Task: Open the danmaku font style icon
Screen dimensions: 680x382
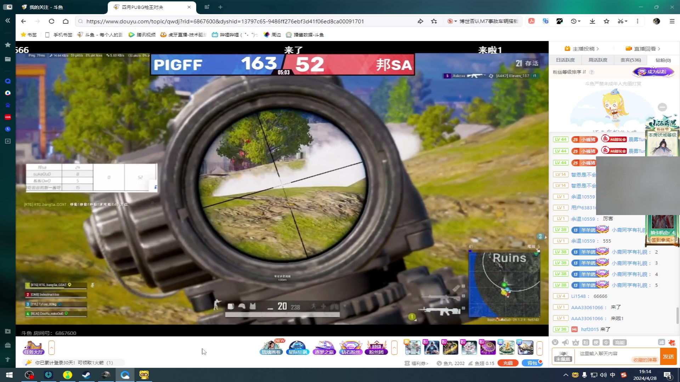Action: click(x=576, y=342)
